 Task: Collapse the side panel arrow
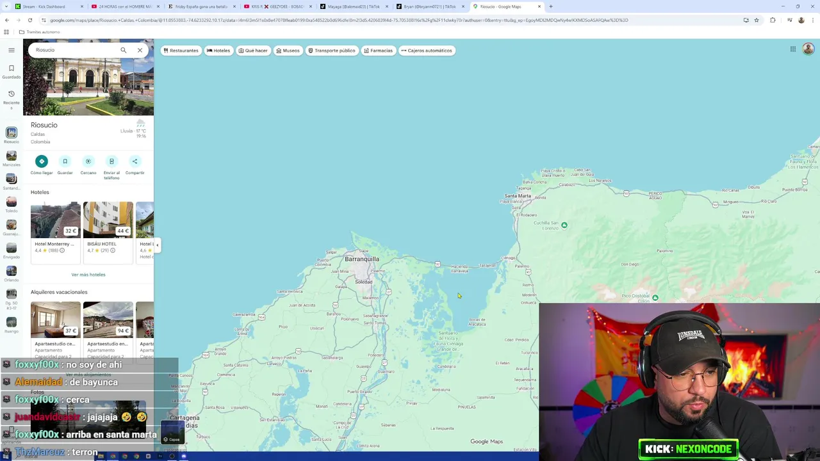coord(157,245)
